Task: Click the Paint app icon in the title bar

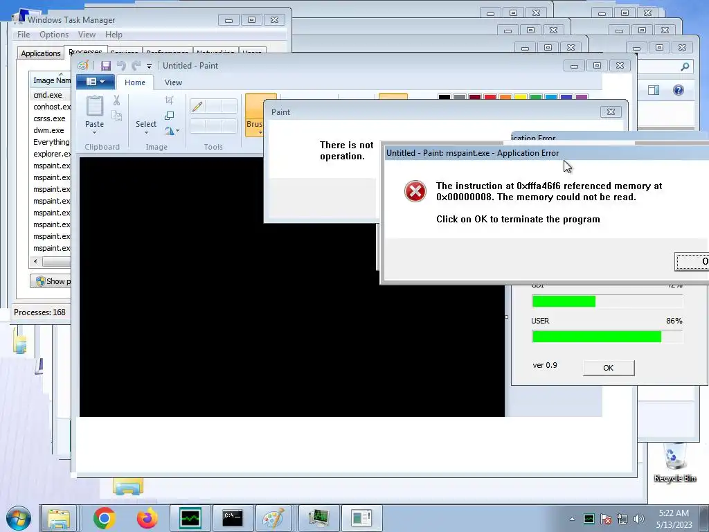Action: pyautogui.click(x=83, y=66)
